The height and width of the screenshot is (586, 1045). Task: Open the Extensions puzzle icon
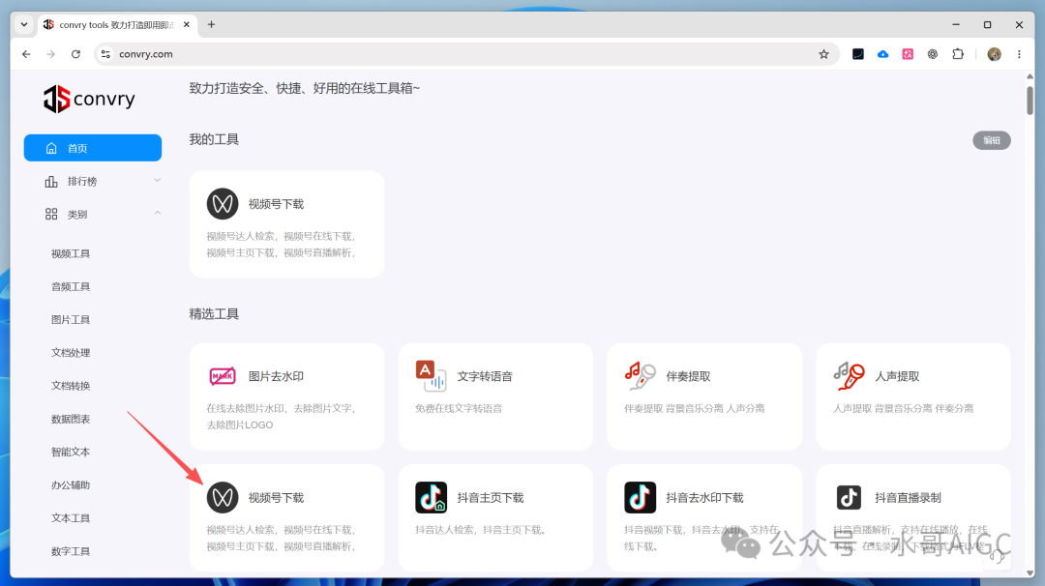958,54
